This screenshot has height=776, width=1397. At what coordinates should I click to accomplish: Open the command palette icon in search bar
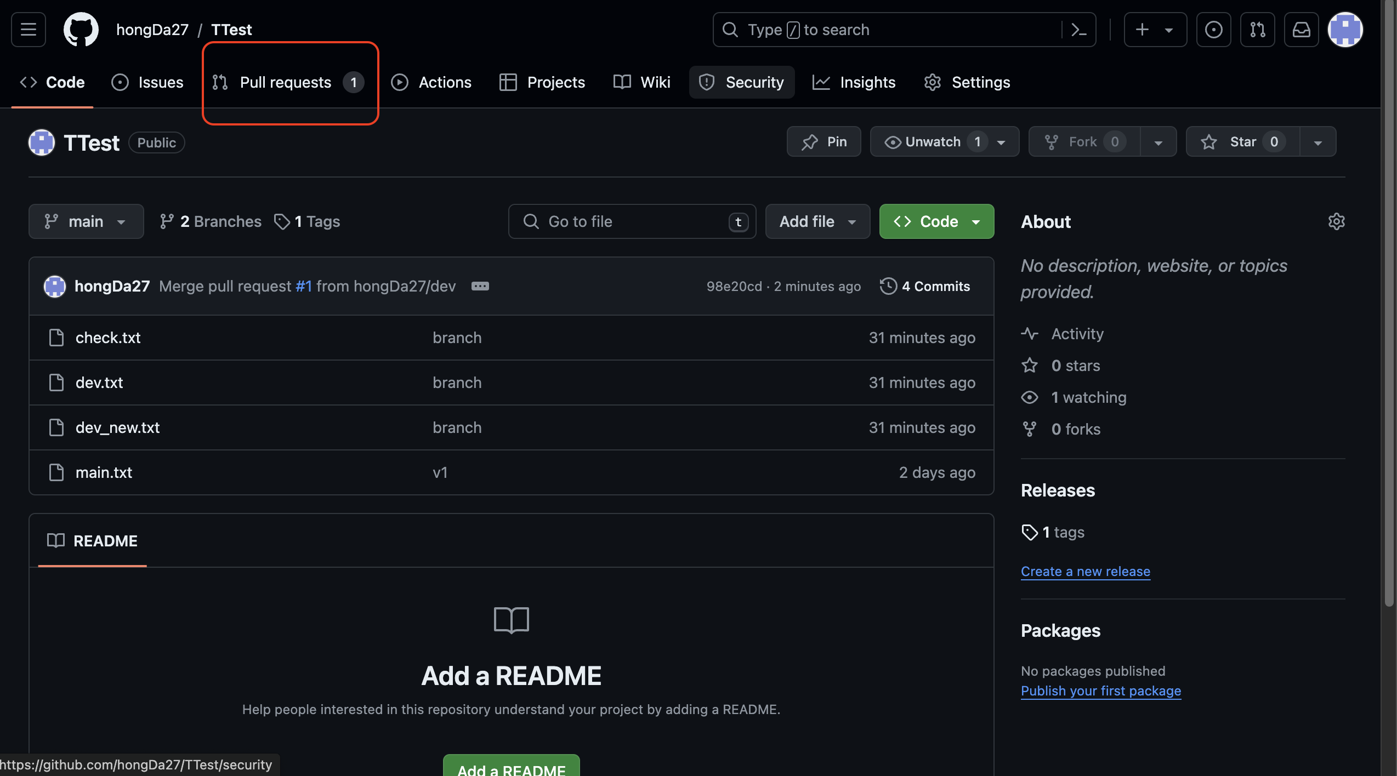(x=1078, y=30)
